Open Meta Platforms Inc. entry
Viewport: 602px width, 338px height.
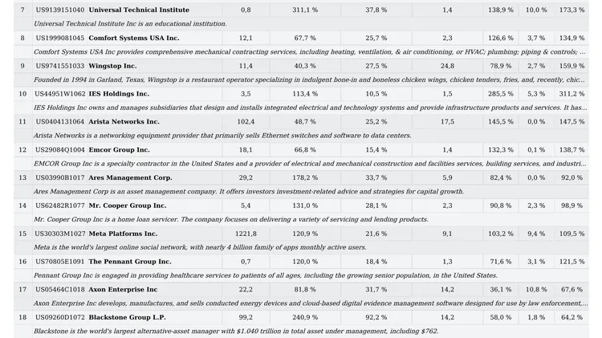point(123,234)
